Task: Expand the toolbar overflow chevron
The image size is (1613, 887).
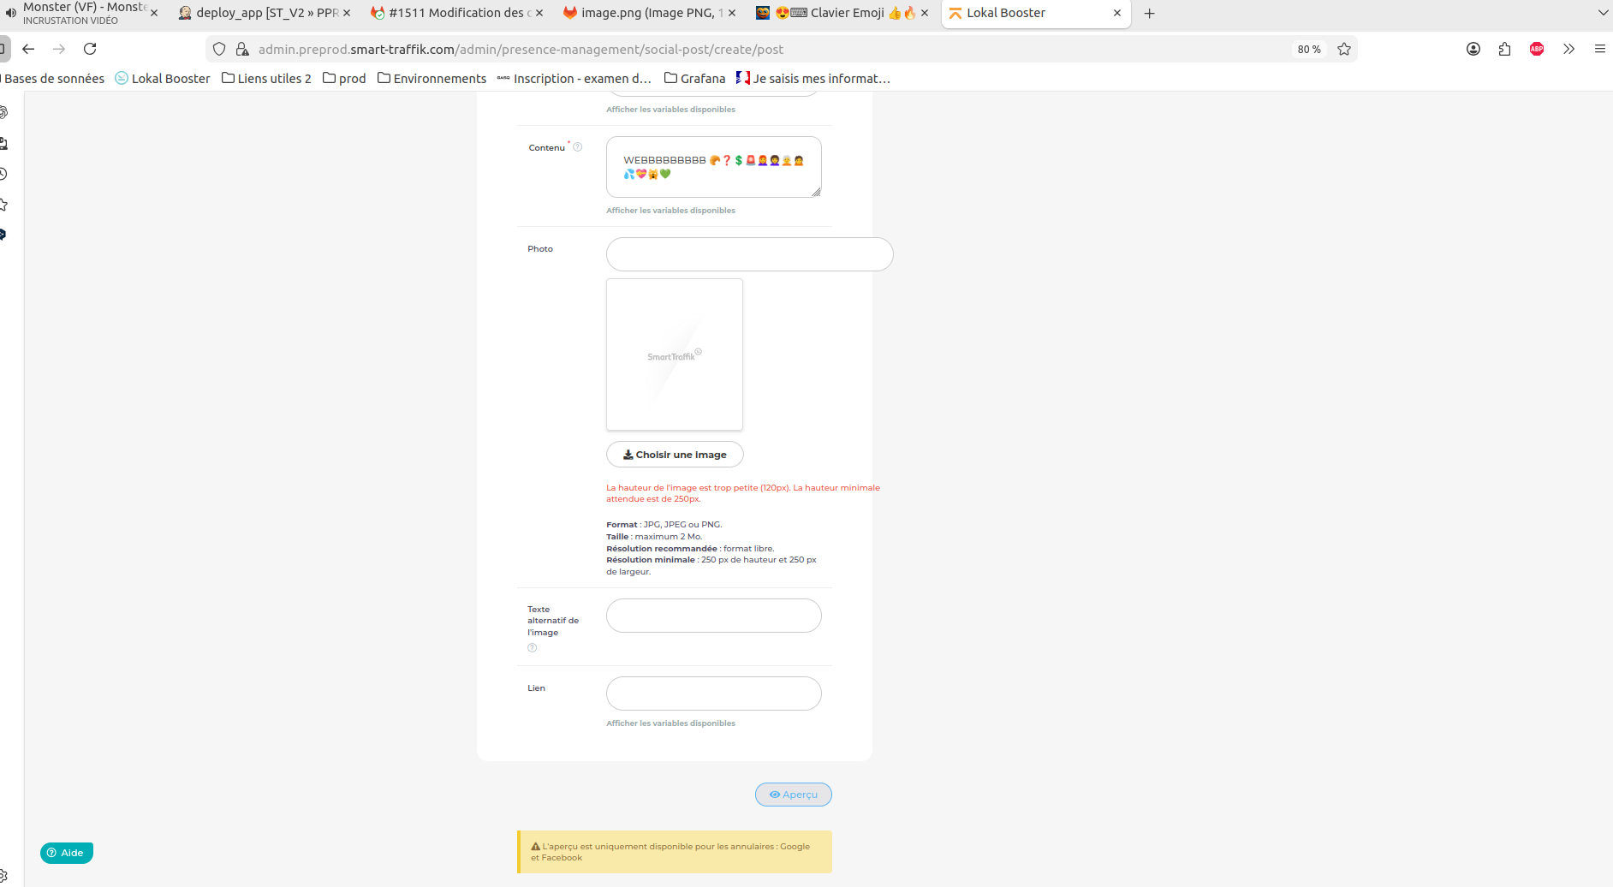Action: pos(1569,49)
